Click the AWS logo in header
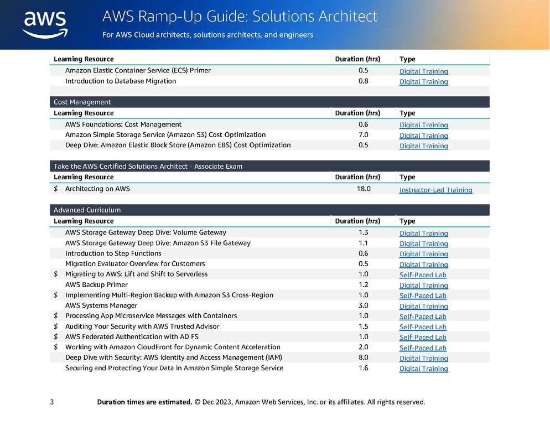The image size is (550, 425). coord(45,24)
